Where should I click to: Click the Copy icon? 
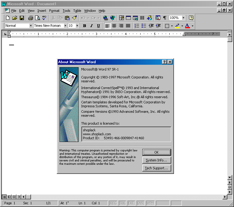pos(60,18)
